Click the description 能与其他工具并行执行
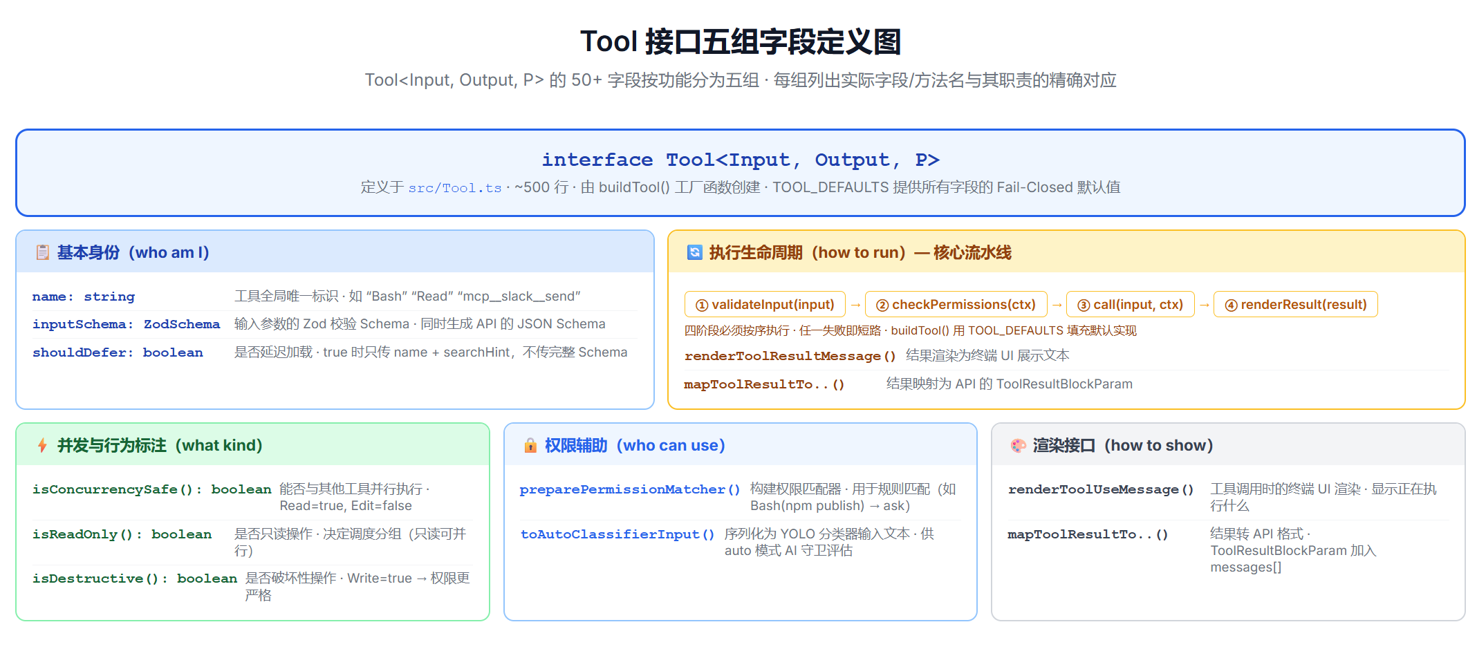 (355, 498)
